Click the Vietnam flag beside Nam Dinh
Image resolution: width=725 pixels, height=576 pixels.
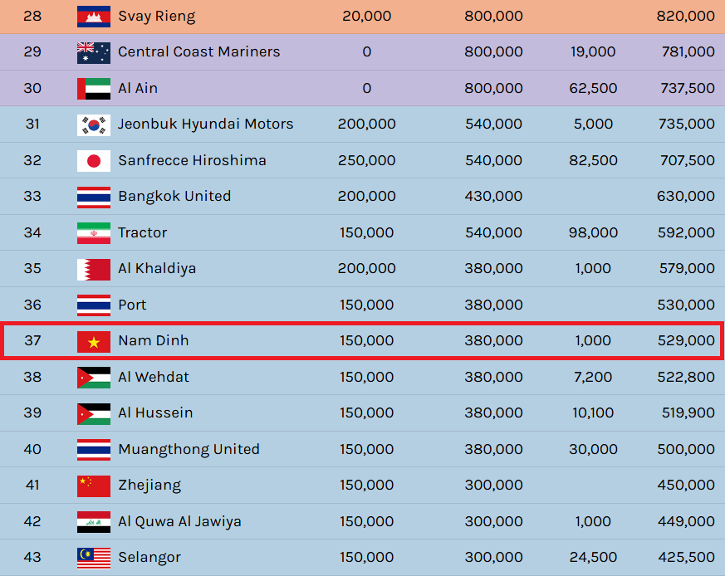click(93, 341)
